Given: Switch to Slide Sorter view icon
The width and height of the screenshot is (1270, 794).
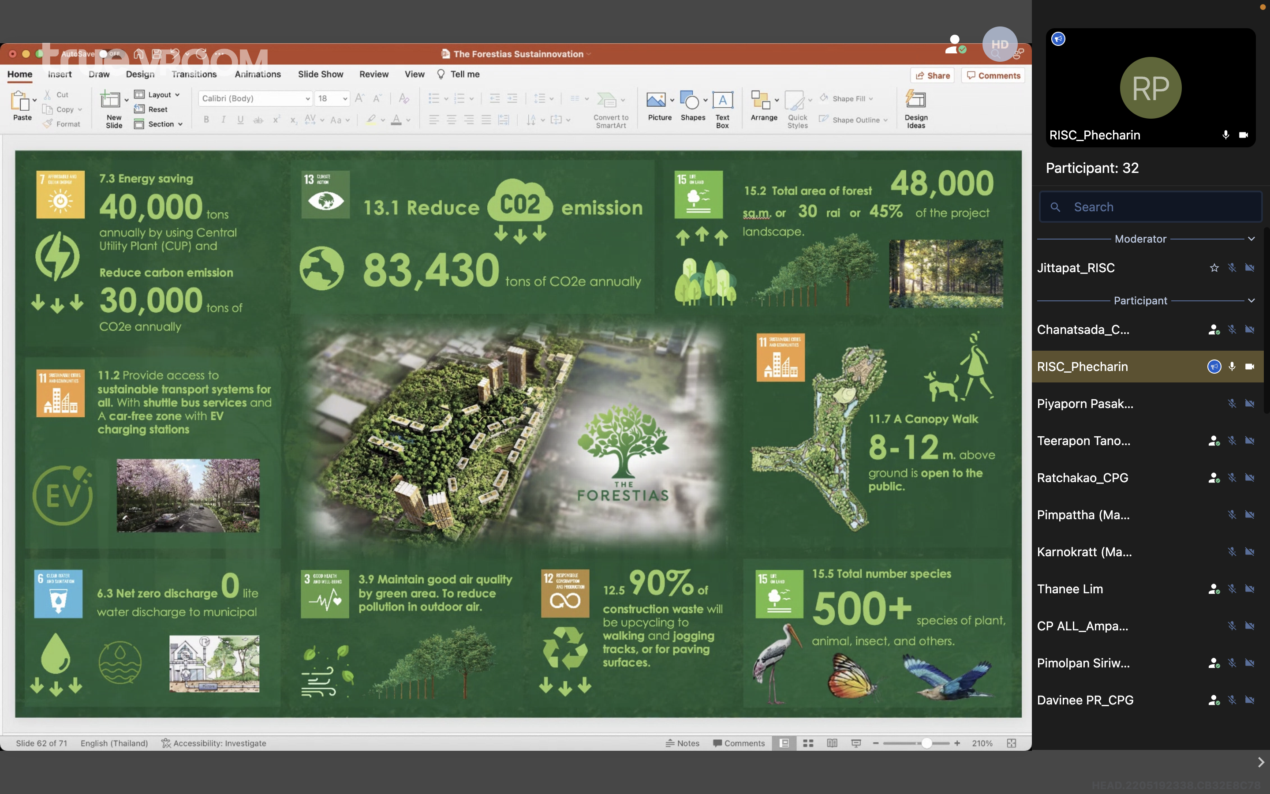Looking at the screenshot, I should coord(808,743).
